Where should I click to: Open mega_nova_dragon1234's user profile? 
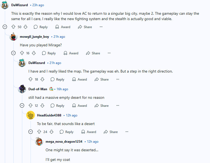64,142
